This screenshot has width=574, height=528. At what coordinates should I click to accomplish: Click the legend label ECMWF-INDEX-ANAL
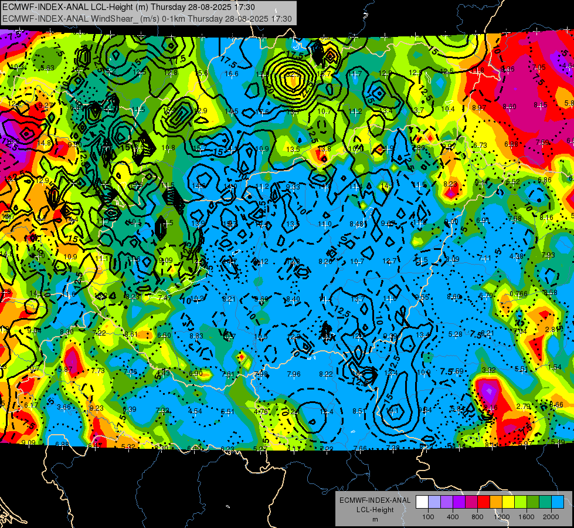pos(375,500)
